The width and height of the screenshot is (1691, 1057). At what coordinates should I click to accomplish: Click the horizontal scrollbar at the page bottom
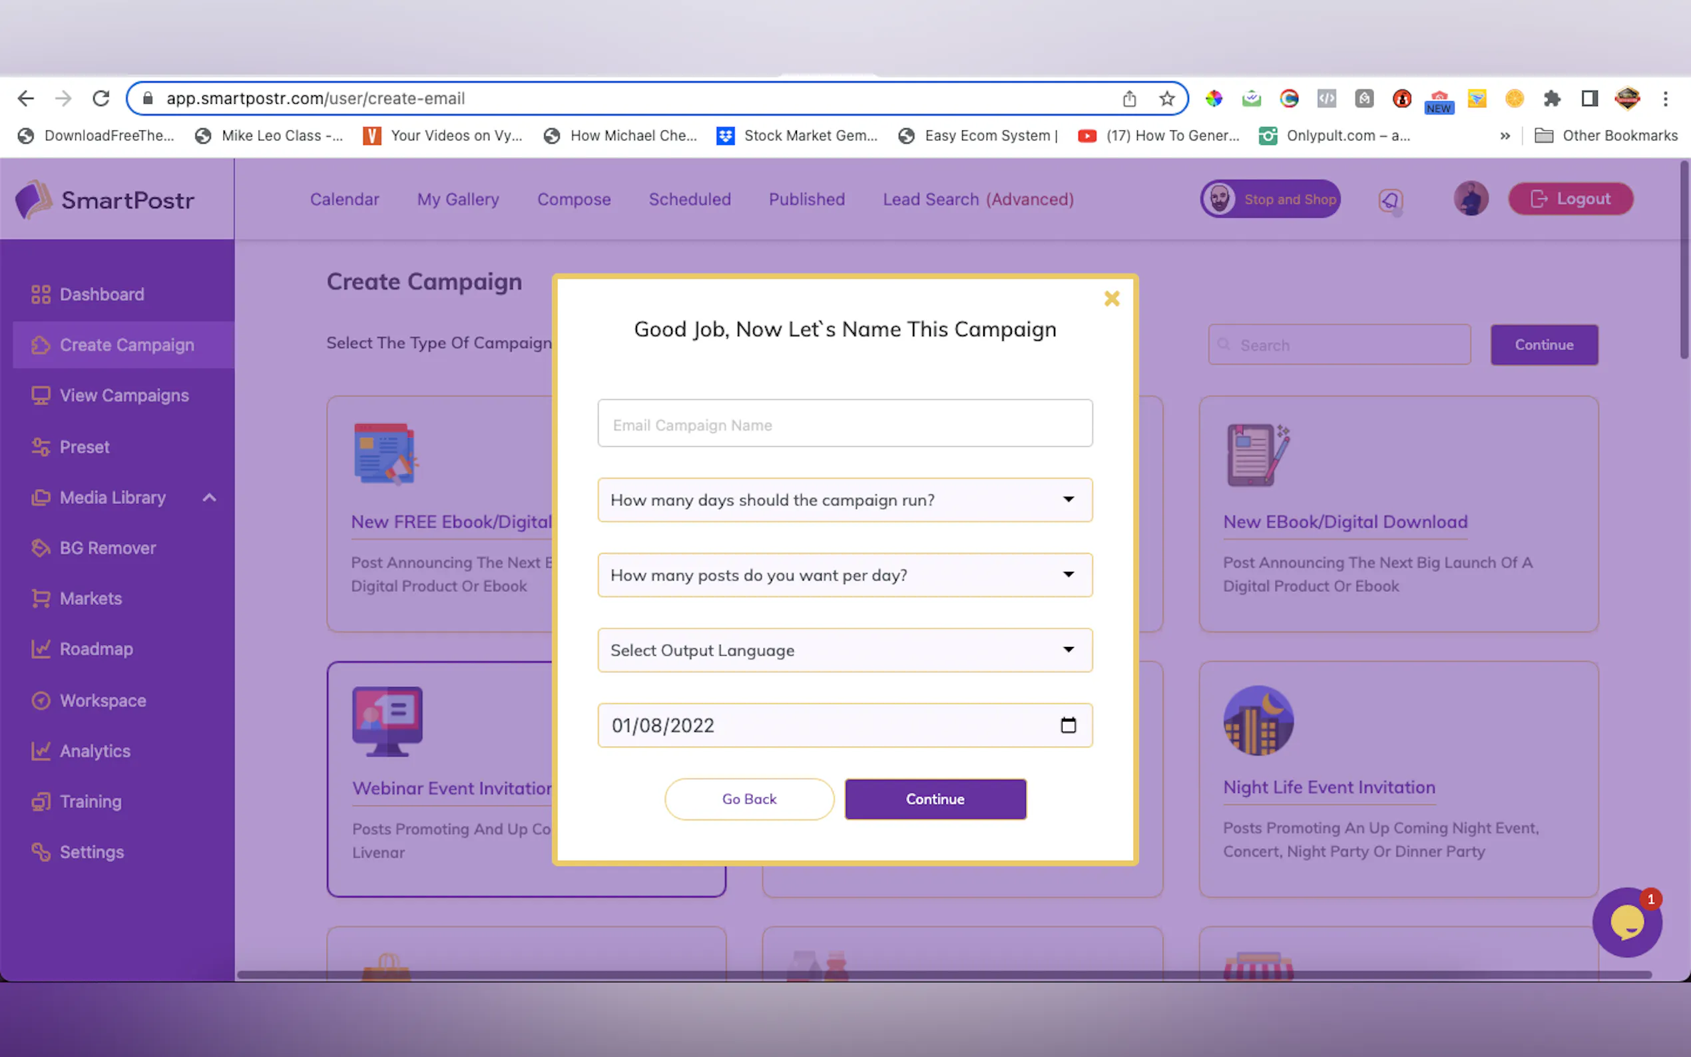pyautogui.click(x=944, y=974)
